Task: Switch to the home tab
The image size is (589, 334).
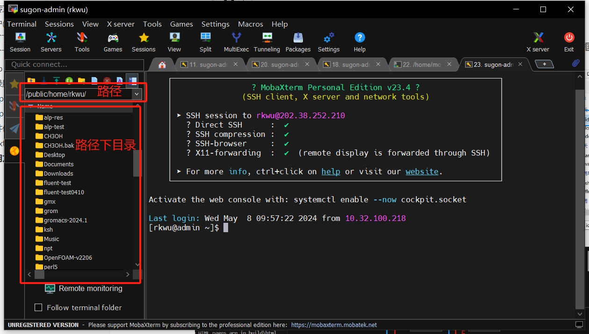Action: 162,64
